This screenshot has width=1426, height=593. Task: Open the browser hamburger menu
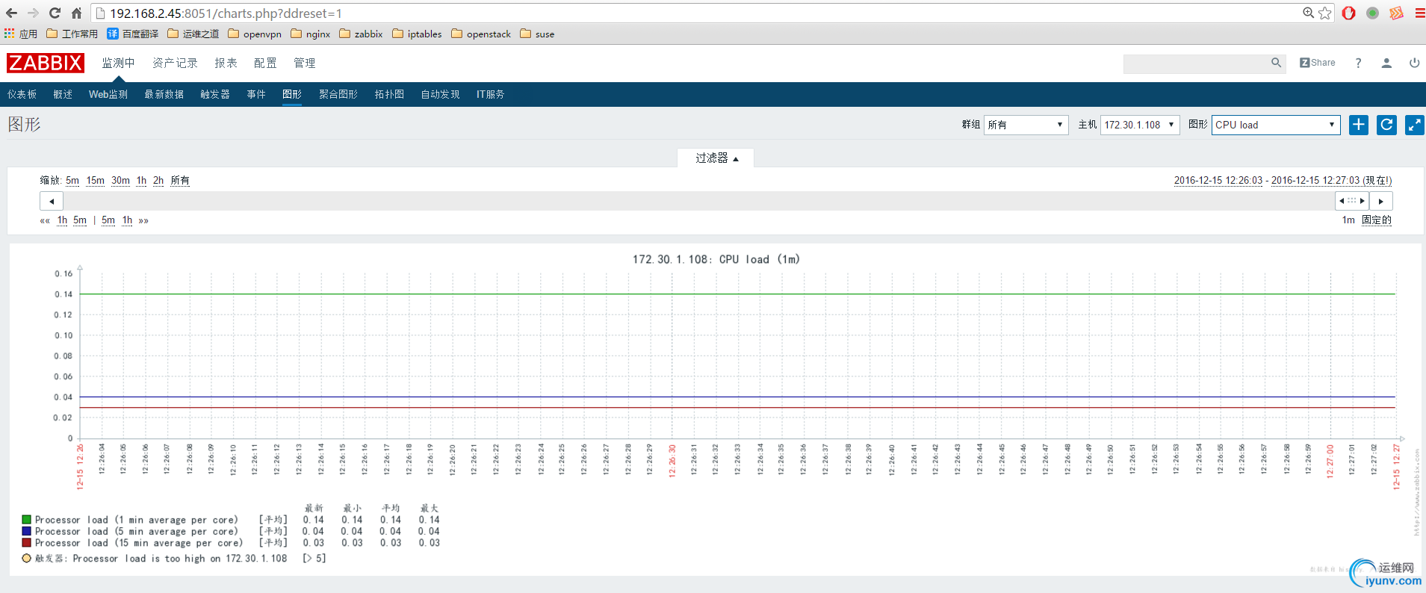(1419, 13)
